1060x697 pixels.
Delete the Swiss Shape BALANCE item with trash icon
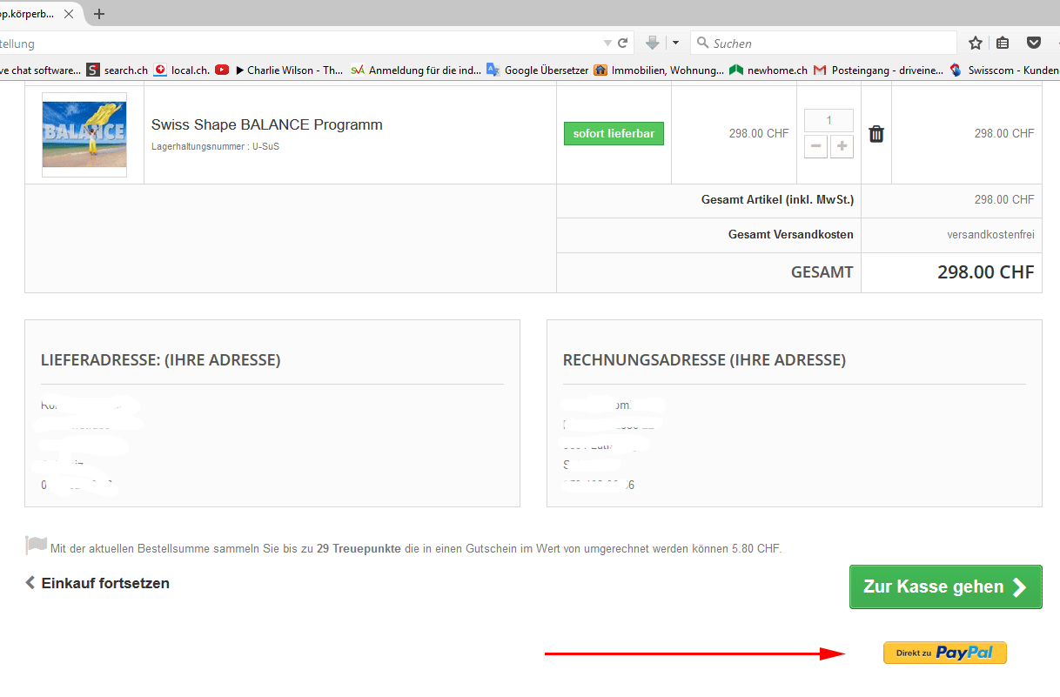pos(876,134)
